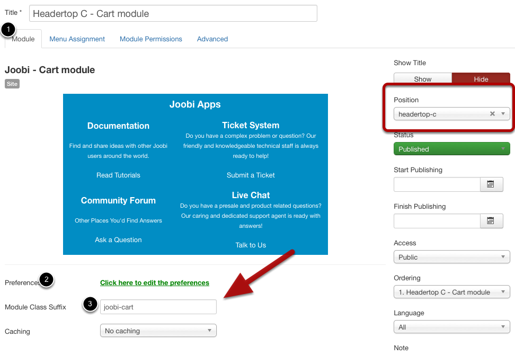Open the Talk to Us link

click(x=251, y=245)
